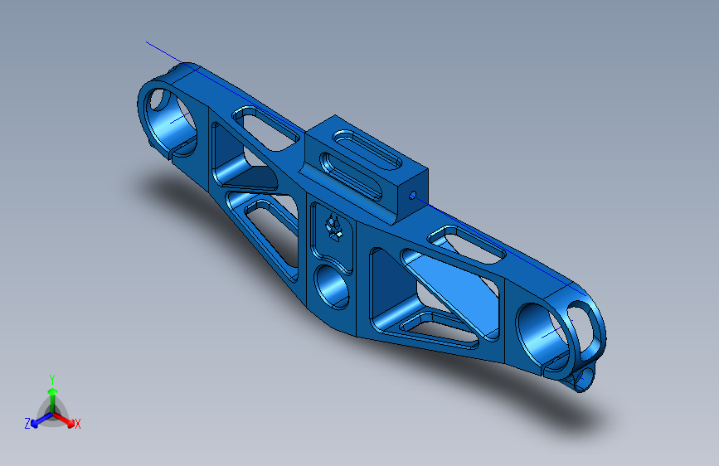Select the small hole on the raised block's end face

[413, 196]
